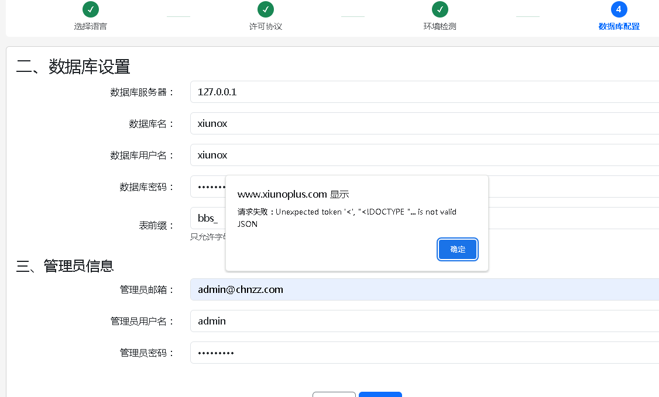Click the 二、数据库设置 heading
The width and height of the screenshot is (659, 397).
[x=73, y=67]
